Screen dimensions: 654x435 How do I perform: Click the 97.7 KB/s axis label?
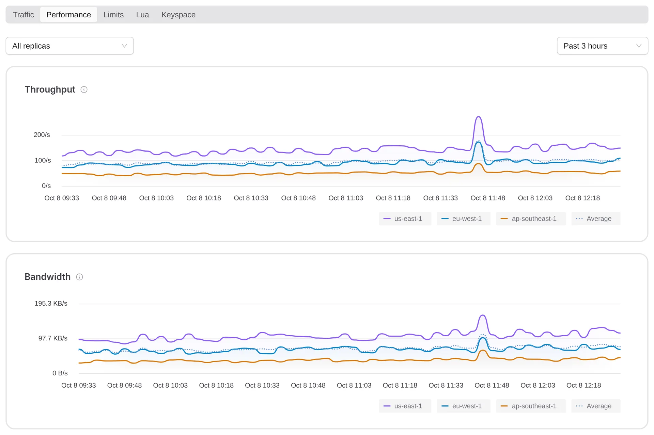click(53, 338)
